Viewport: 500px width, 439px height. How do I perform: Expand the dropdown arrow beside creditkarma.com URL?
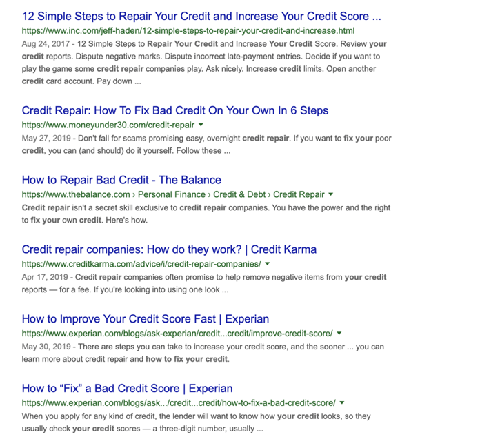(x=268, y=264)
